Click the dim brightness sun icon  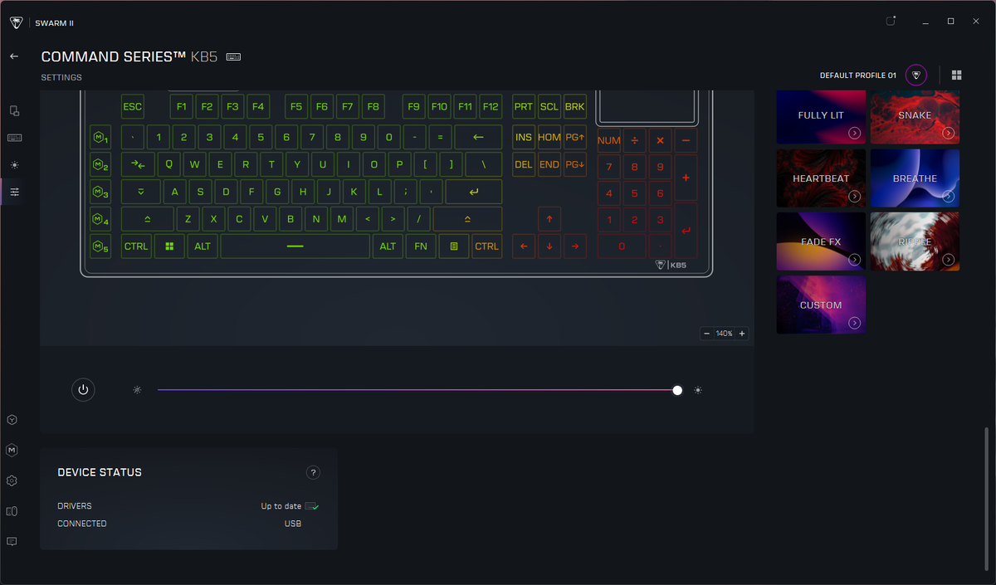[137, 389]
